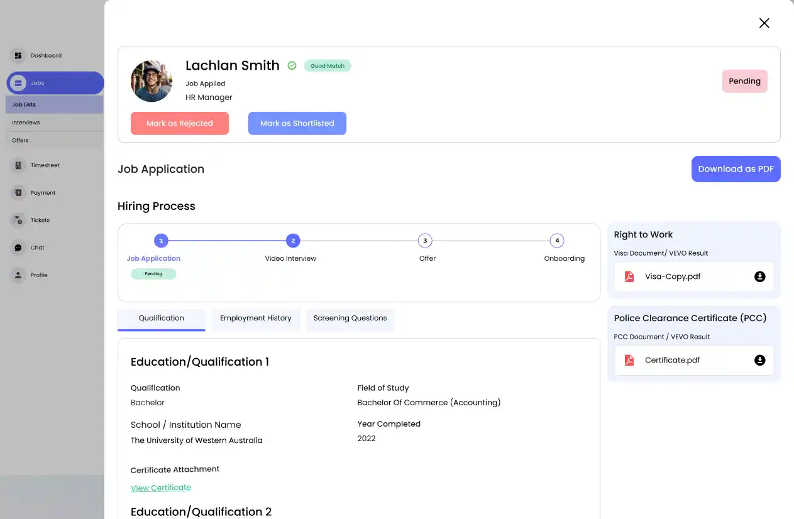Click Mark as Shortlisted

[x=297, y=123]
